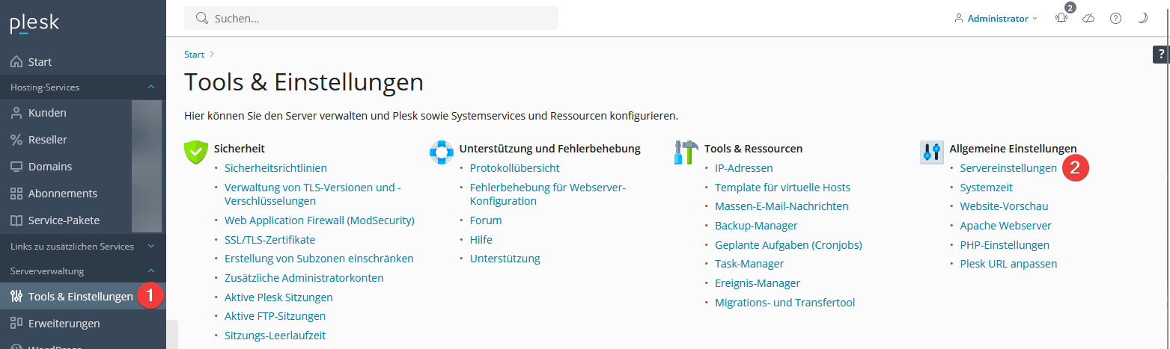Open the Servereinstellungen link
This screenshot has width=1170, height=349.
1008,168
